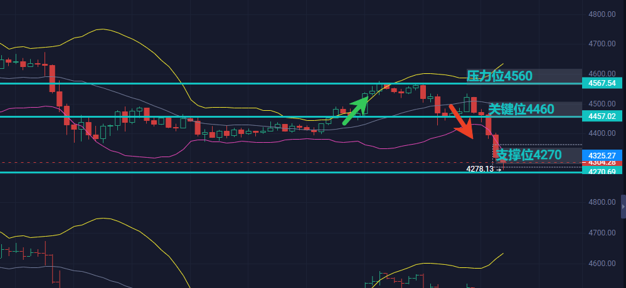Image resolution: width=626 pixels, height=288 pixels.
Task: Click 4800.00 on the top chart's price scale
Action: [602, 14]
